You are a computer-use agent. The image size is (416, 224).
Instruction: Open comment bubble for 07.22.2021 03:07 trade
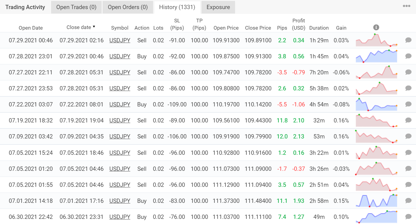408,104
